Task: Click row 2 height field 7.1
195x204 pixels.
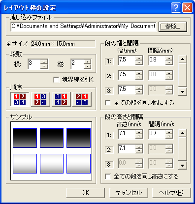Action: pyautogui.click(x=127, y=149)
